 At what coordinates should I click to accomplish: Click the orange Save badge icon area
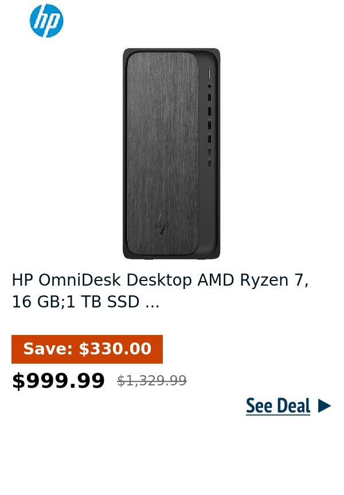87,349
